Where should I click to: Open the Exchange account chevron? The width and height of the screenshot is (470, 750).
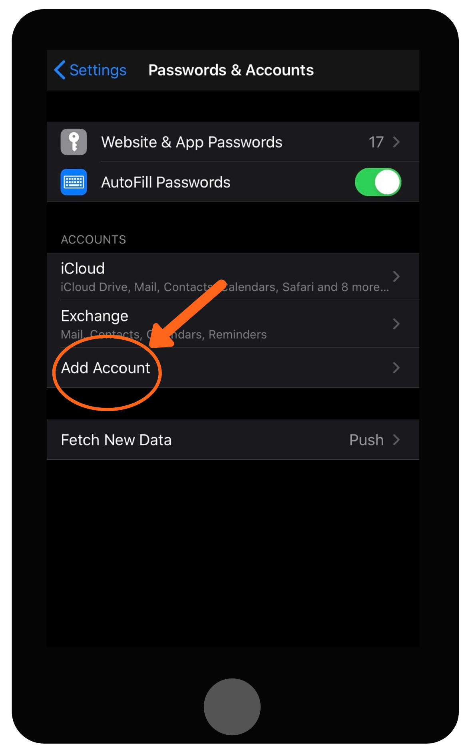click(396, 323)
